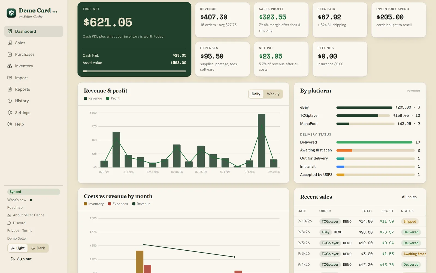Click the Sales receipt icon
The image size is (436, 273).
(10, 43)
